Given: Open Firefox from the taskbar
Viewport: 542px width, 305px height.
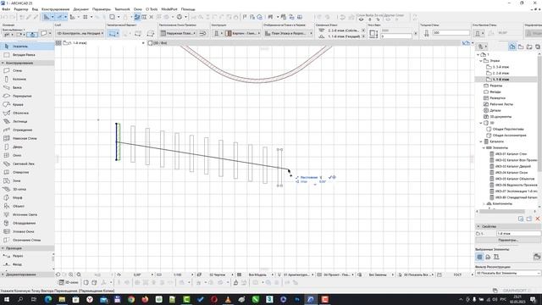Looking at the screenshot, I should [x=145, y=299].
